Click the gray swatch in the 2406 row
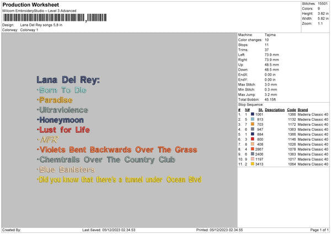This screenshot has width=331, height=234. (x=253, y=154)
